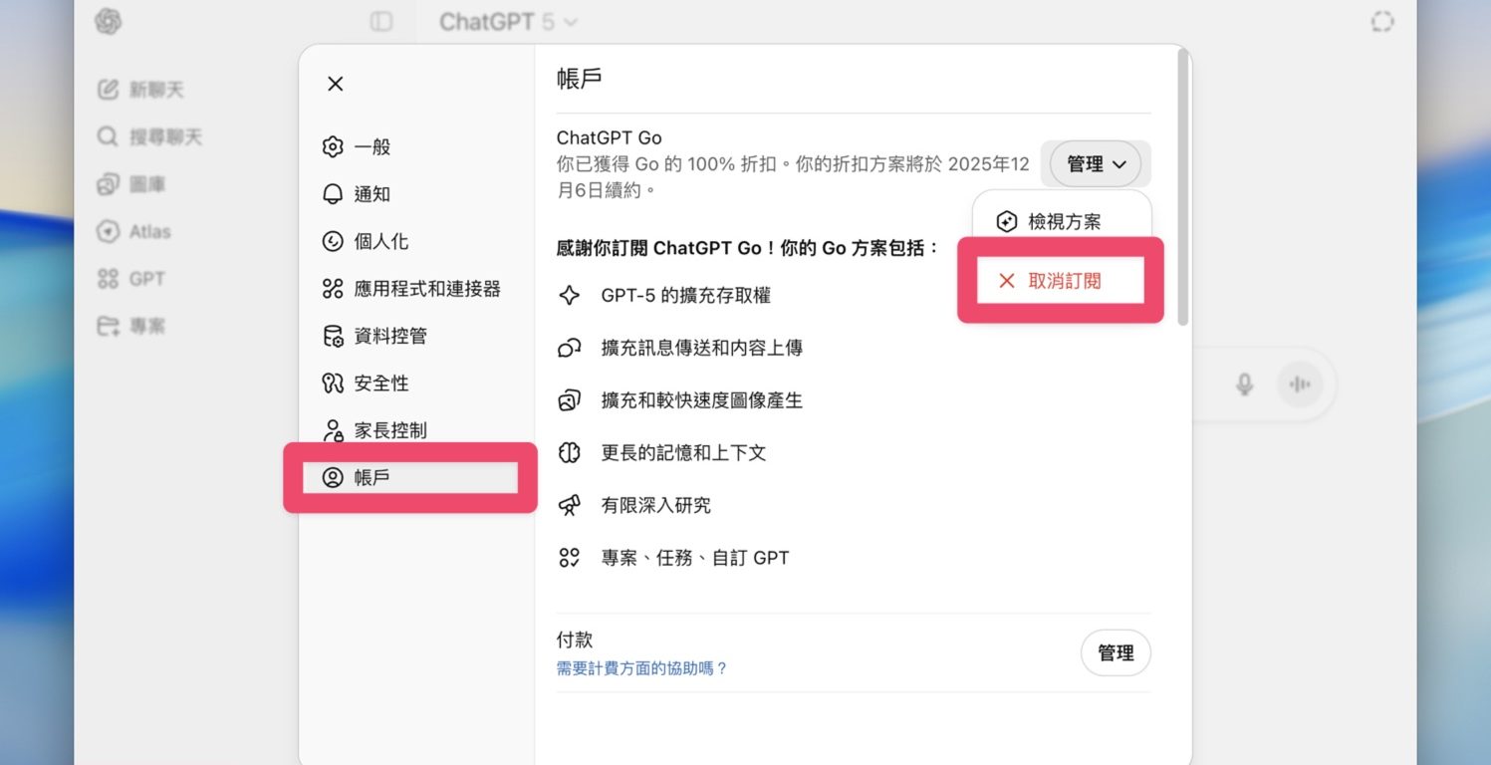
Task: Switch to the 一般 settings tab
Action: [x=372, y=147]
